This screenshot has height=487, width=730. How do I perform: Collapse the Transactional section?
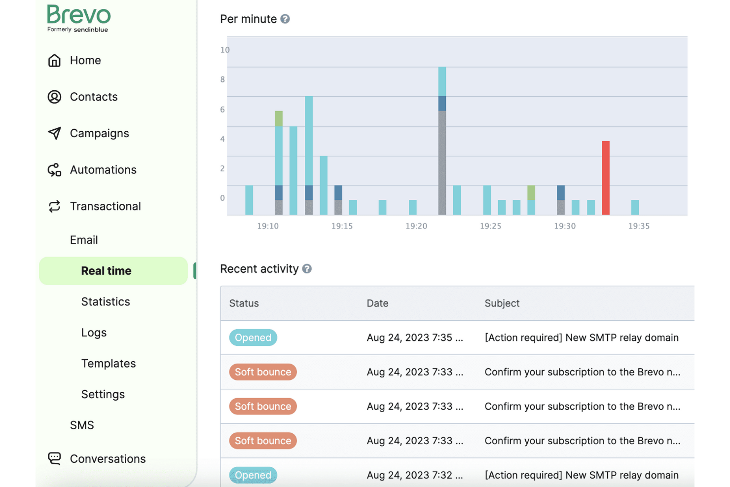coord(106,206)
